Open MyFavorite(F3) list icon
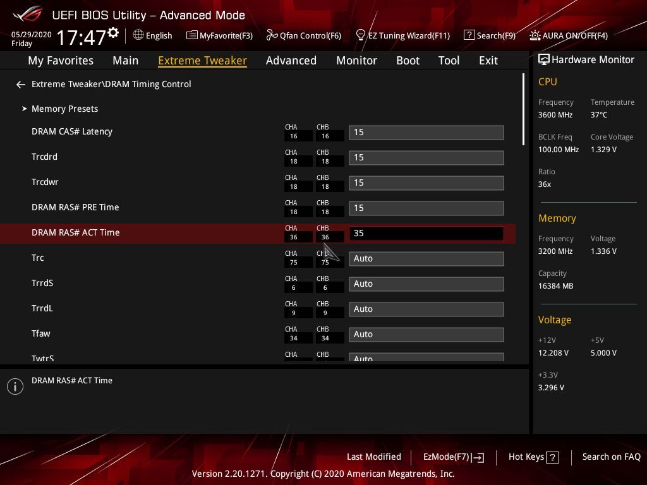This screenshot has width=647, height=485. point(192,35)
